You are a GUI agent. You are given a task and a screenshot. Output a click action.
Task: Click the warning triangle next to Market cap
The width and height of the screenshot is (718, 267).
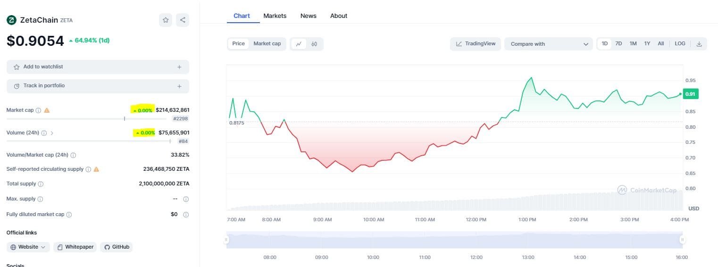(47, 110)
